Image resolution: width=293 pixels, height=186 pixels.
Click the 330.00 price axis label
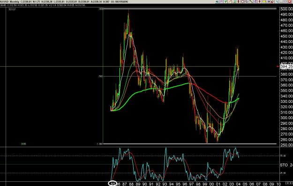click(x=286, y=101)
